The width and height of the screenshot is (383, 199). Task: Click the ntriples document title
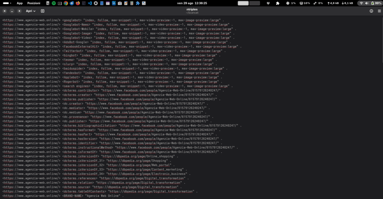192,9
